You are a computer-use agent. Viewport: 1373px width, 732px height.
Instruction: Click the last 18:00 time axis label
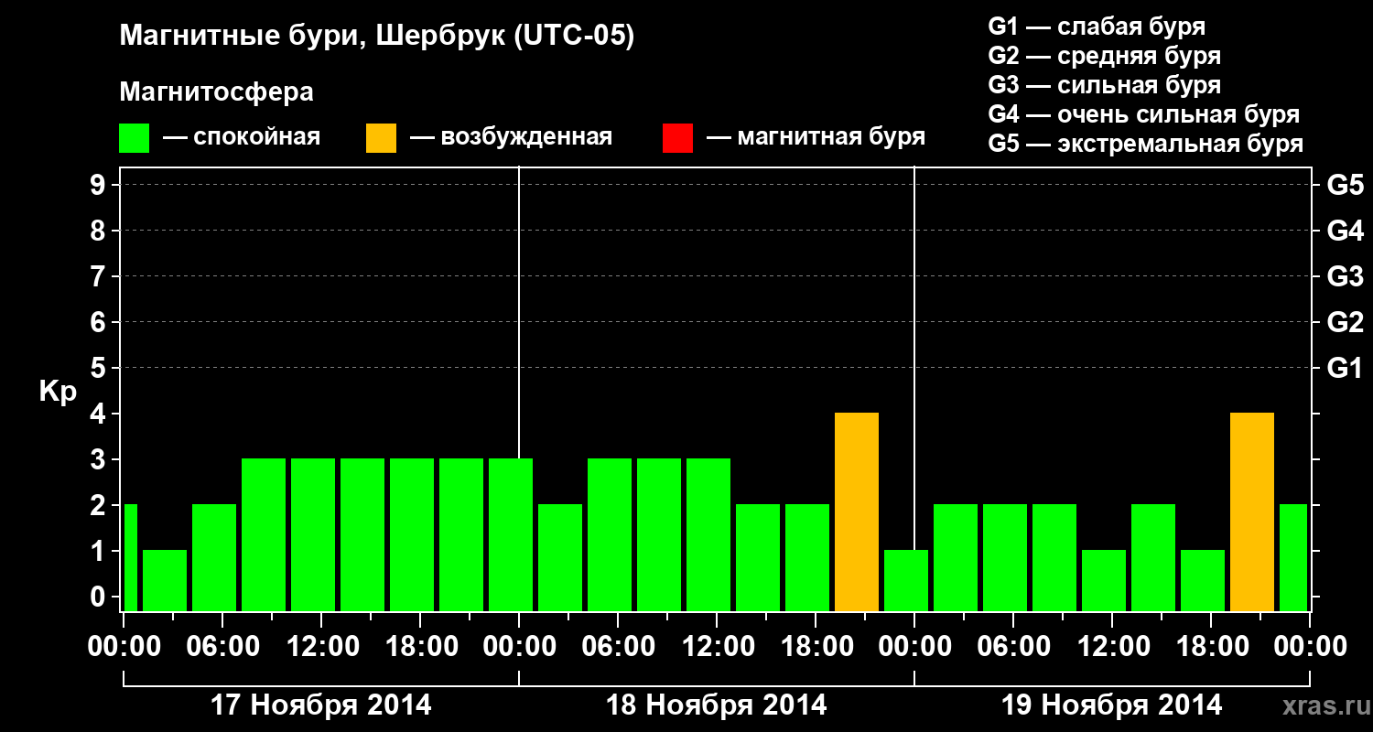tap(1211, 646)
